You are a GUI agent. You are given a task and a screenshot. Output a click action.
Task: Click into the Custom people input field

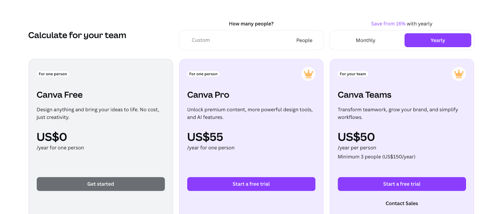[x=220, y=40]
